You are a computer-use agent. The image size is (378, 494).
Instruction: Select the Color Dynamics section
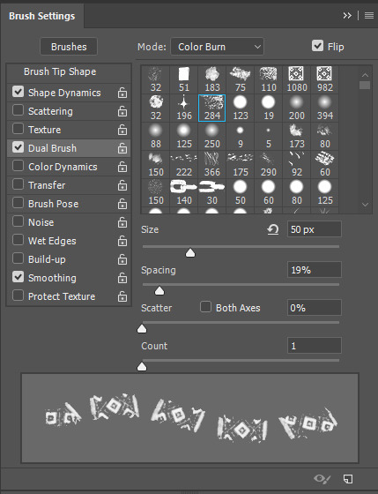click(x=69, y=167)
